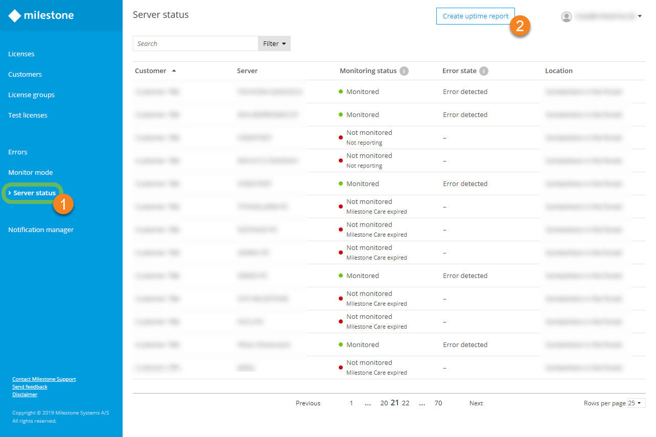Expand the Rows per page selector
The height and width of the screenshot is (437, 656).
click(636, 403)
